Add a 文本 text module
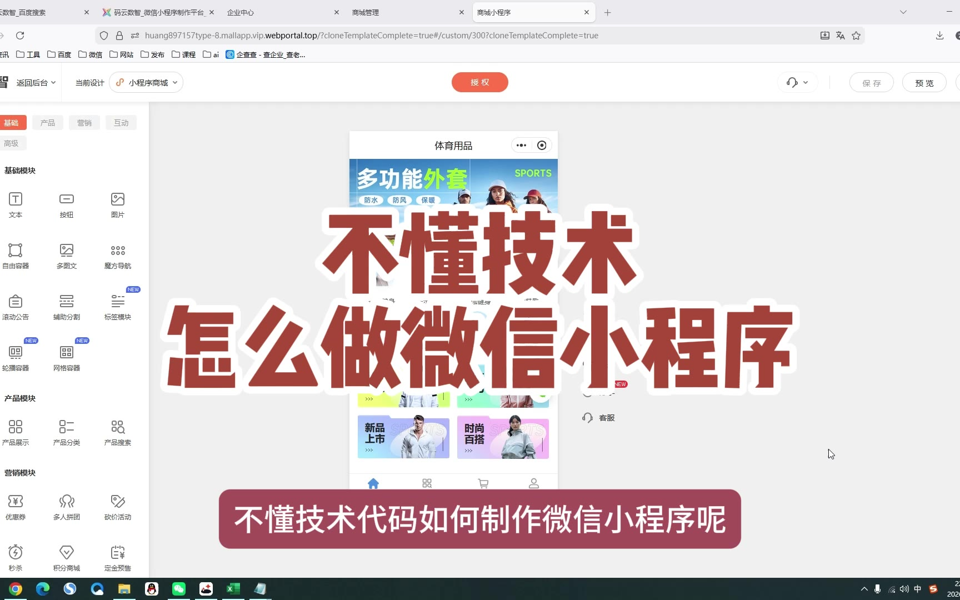Image resolution: width=960 pixels, height=600 pixels. (16, 204)
